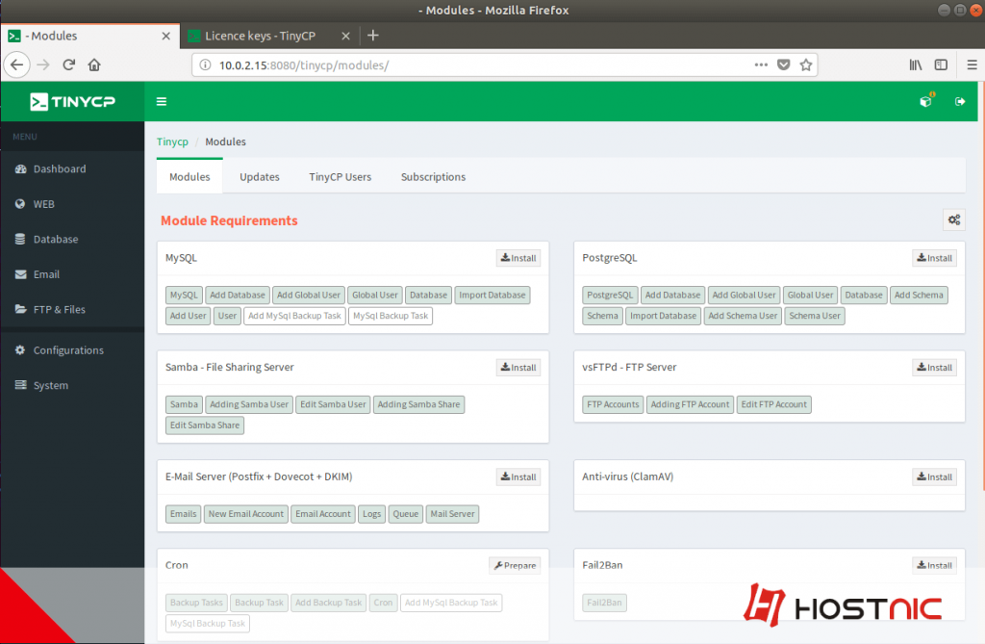Click the Adding Samba Share tag
The height and width of the screenshot is (644, 985).
click(x=419, y=404)
